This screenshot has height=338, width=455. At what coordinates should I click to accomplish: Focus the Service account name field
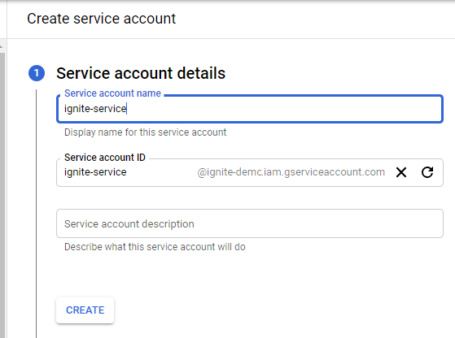pos(250,109)
